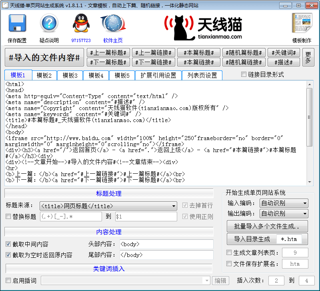Enable the 链接目录形式 checkbox
The height and width of the screenshot is (291, 320).
tap(244, 74)
